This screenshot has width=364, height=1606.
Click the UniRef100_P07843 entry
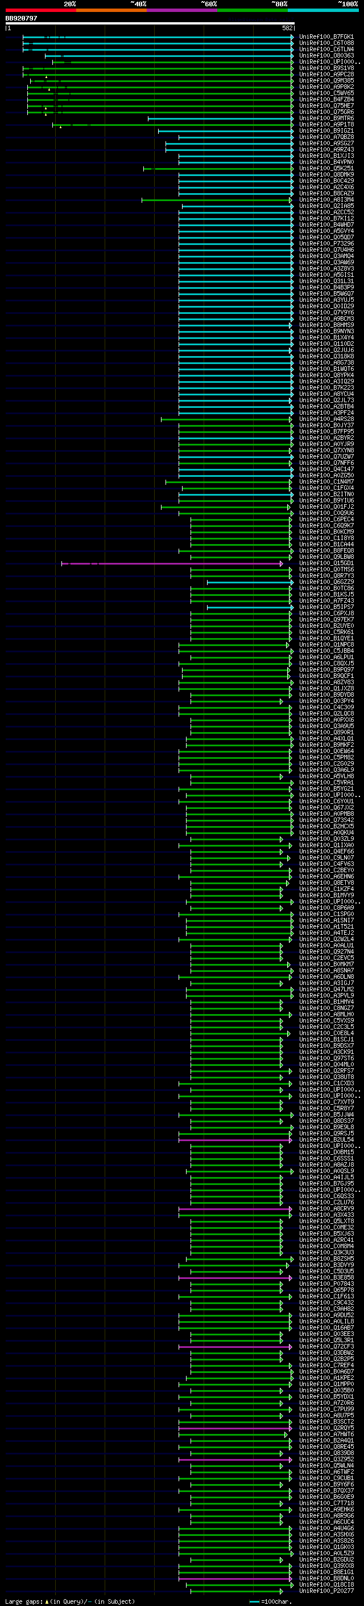pyautogui.click(x=326, y=1284)
